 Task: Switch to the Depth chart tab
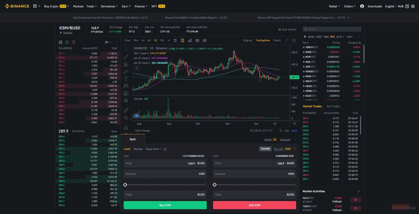[x=277, y=40]
